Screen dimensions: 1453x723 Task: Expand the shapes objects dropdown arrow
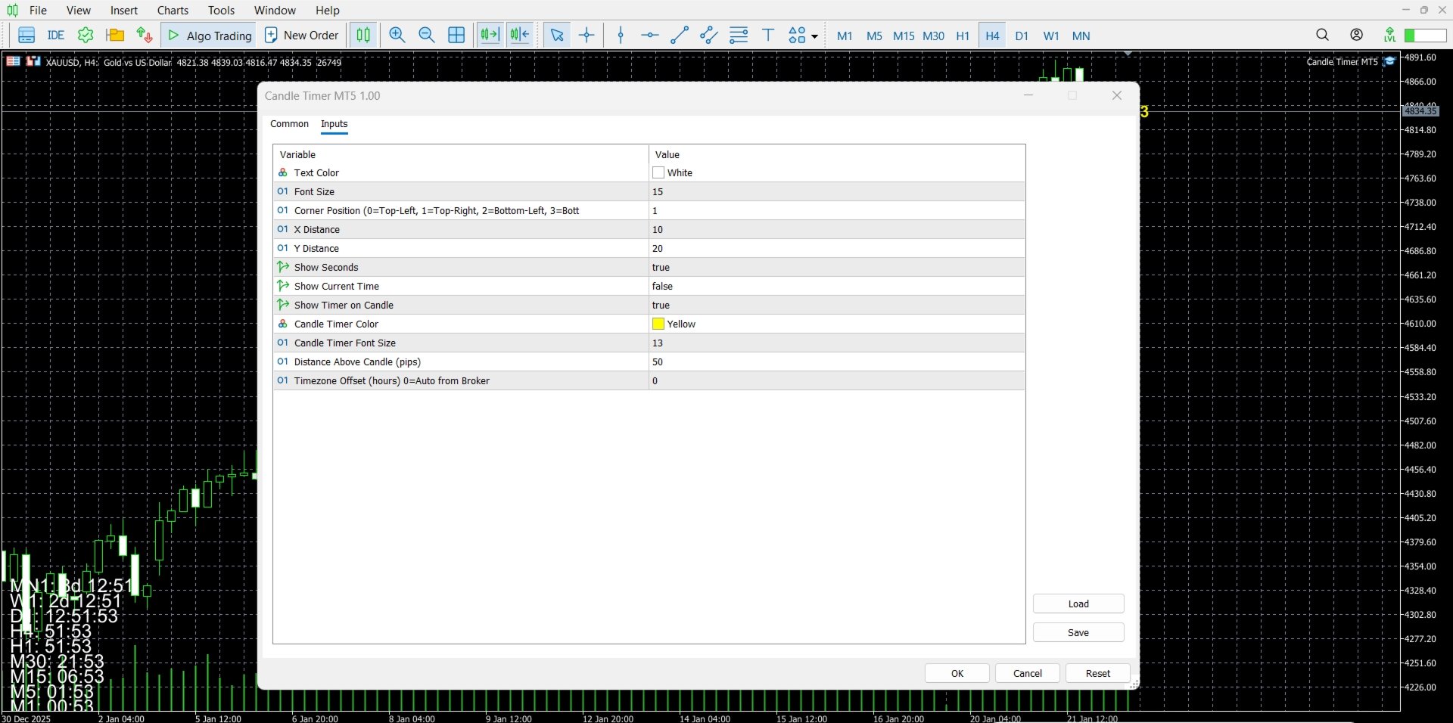point(814,36)
